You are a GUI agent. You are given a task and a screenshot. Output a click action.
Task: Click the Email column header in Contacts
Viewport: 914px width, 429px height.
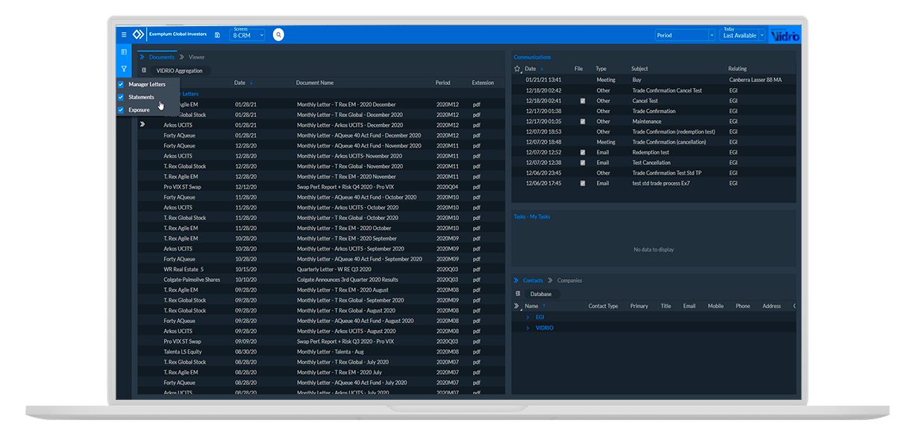689,306
